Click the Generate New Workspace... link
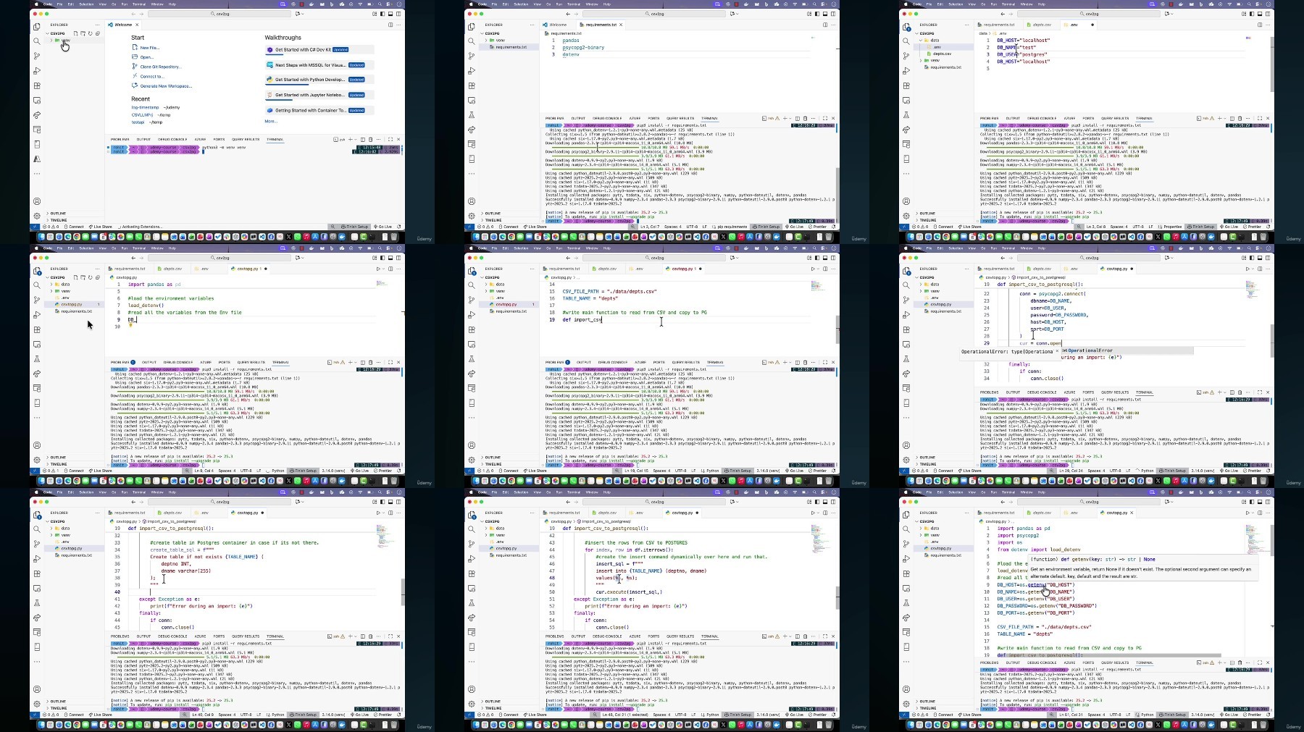Viewport: 1304px width, 732px height. tap(166, 85)
